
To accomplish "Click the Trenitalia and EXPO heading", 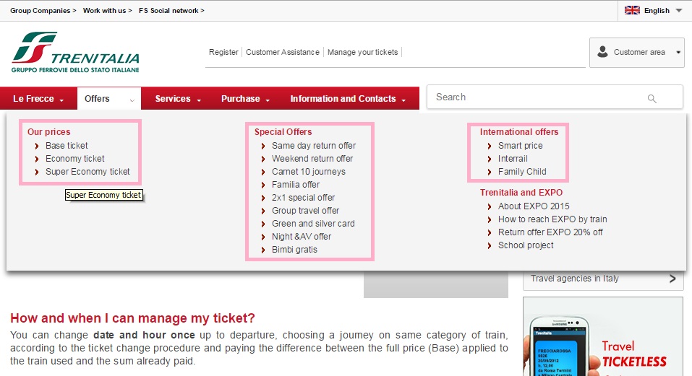I will 521,193.
